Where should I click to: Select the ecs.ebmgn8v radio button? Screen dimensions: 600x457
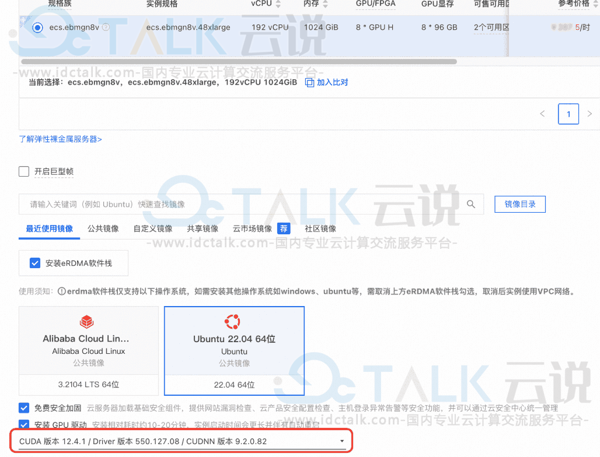(37, 27)
